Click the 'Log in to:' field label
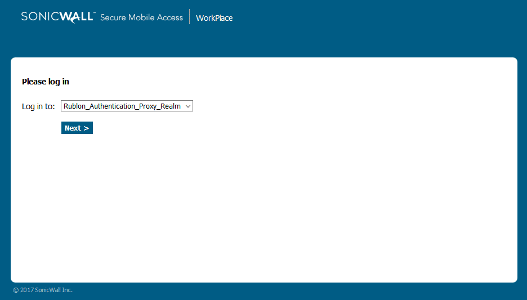The width and height of the screenshot is (527, 300). (38, 106)
